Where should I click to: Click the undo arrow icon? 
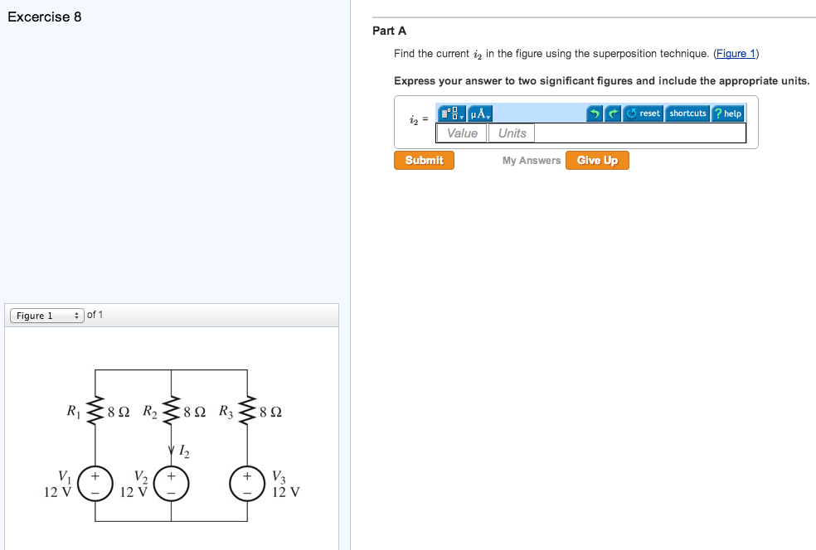pyautogui.click(x=595, y=113)
